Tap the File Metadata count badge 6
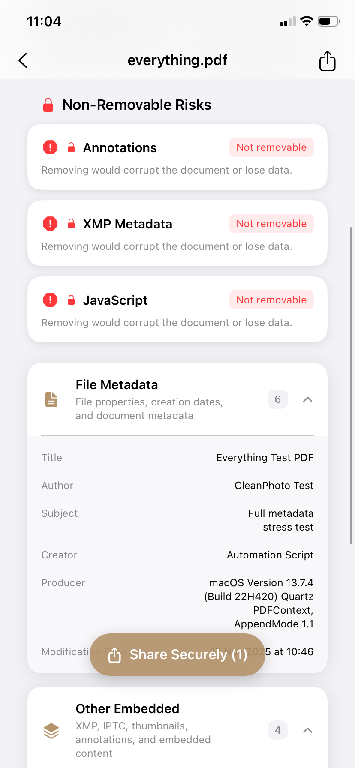This screenshot has height=768, width=355. point(278,399)
